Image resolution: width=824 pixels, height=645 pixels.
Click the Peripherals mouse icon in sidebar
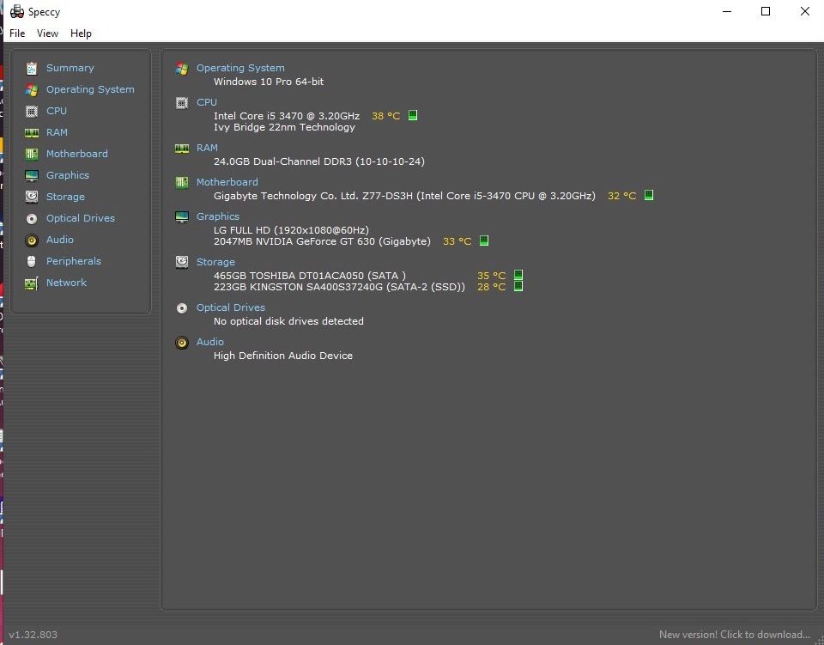point(32,261)
